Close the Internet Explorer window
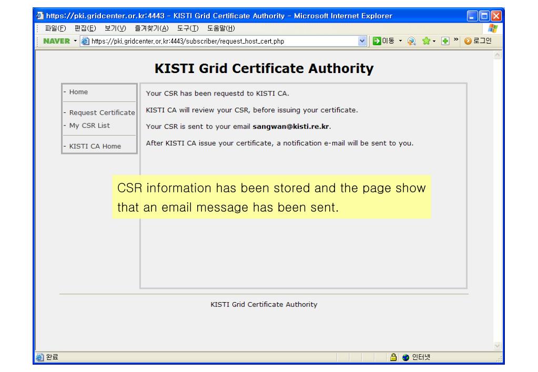 point(496,16)
